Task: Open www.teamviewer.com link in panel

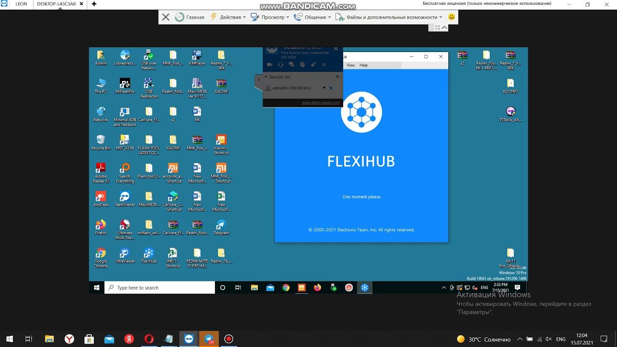Action: (321, 102)
